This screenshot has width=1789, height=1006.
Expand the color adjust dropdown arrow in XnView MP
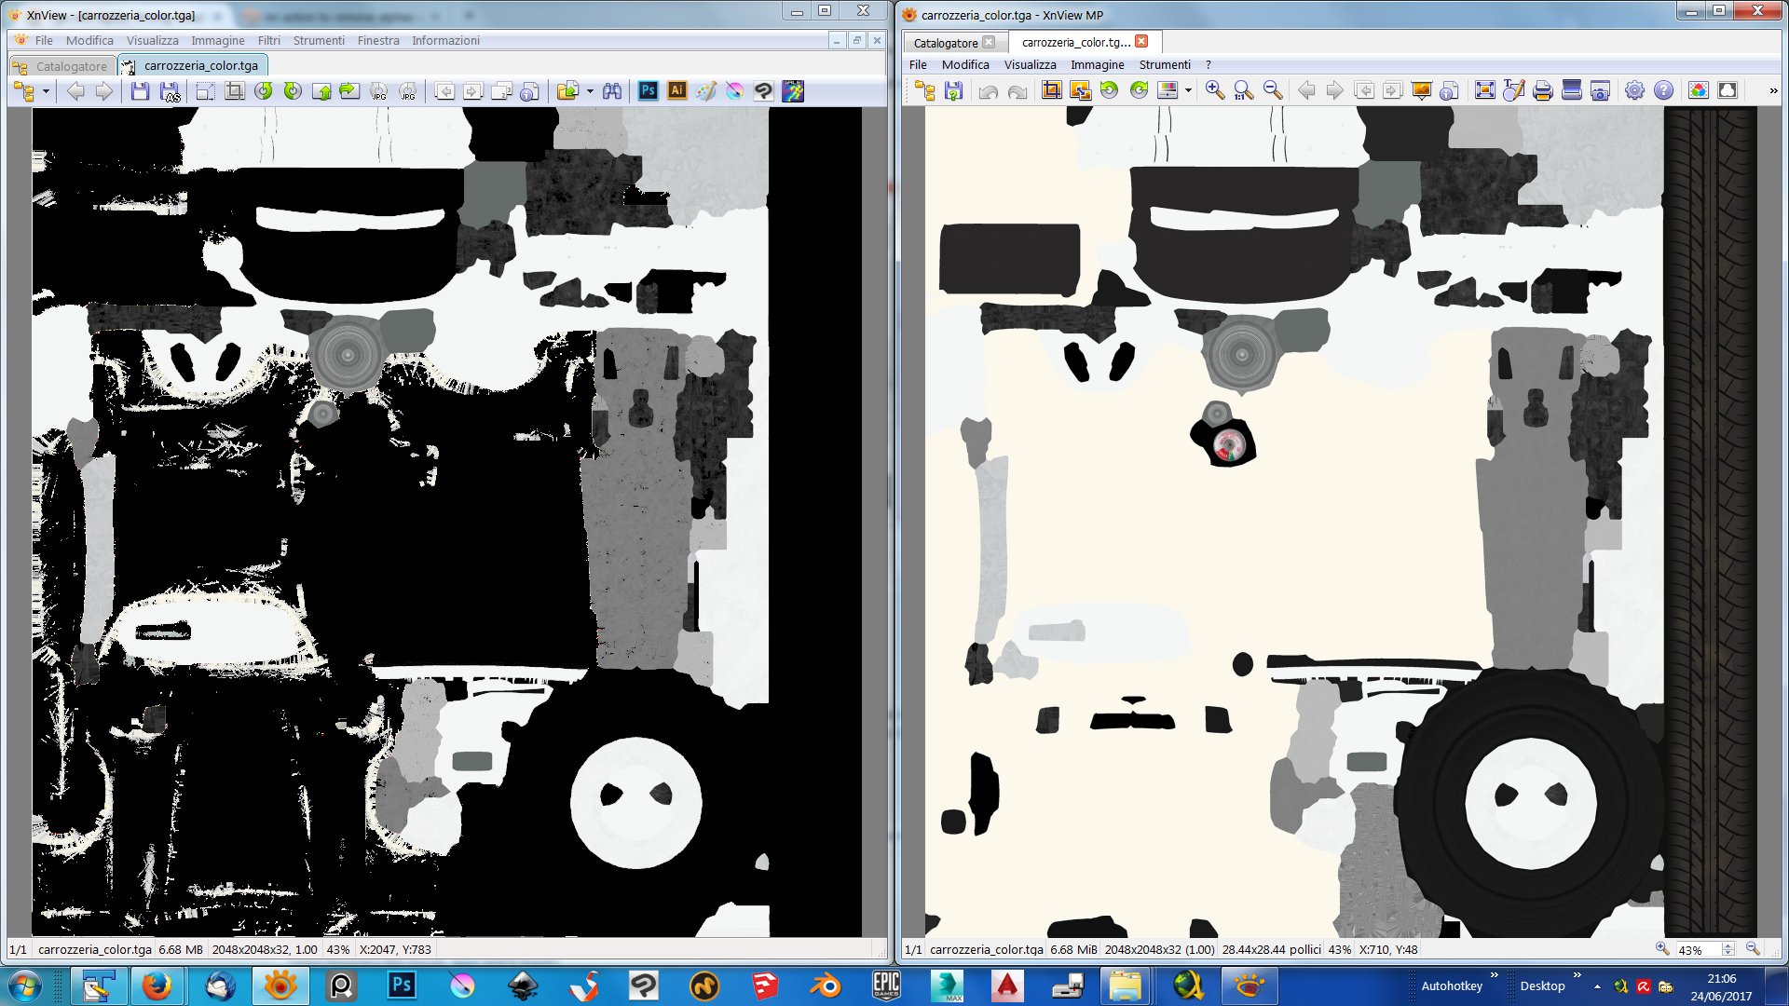(1188, 90)
